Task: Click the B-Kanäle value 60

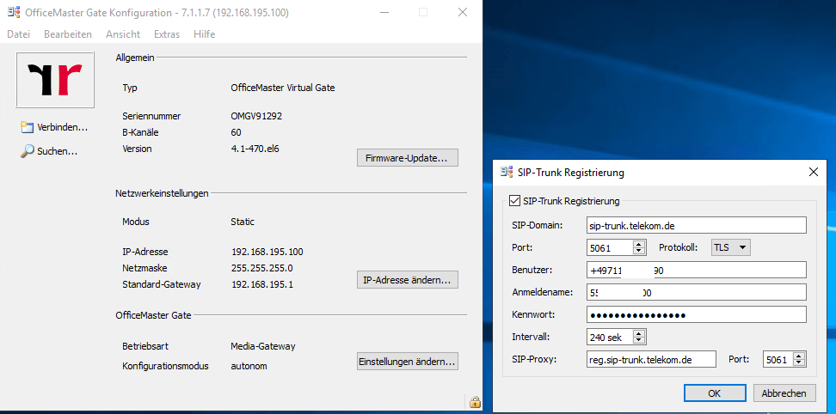Action: point(237,132)
